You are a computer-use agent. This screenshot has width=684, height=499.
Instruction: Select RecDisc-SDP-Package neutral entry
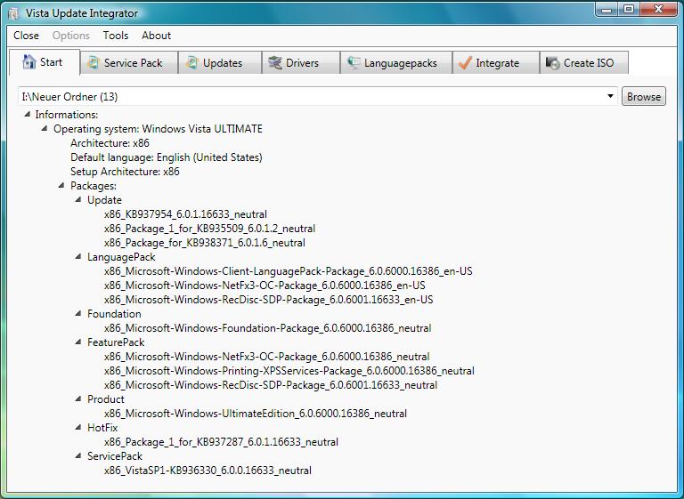click(x=271, y=385)
